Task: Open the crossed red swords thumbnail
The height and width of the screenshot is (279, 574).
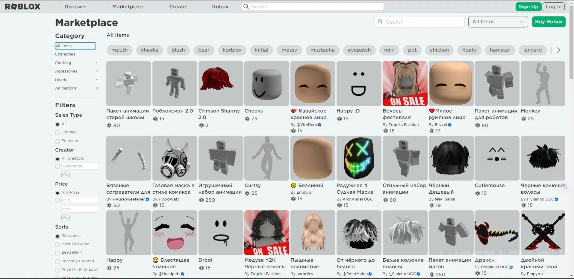Action: tap(543, 233)
